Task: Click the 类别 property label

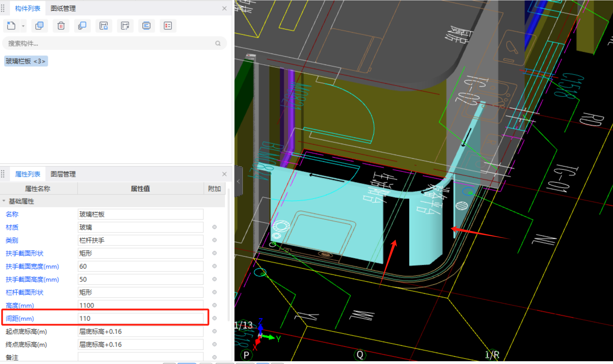Action: click(12, 240)
